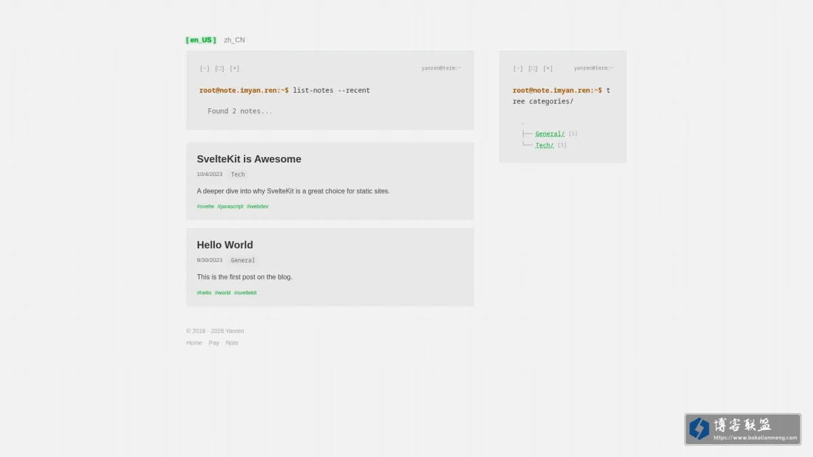Viewport: 813px width, 457px height.
Task: Click the date 10/4/2023
Action: coord(209,175)
